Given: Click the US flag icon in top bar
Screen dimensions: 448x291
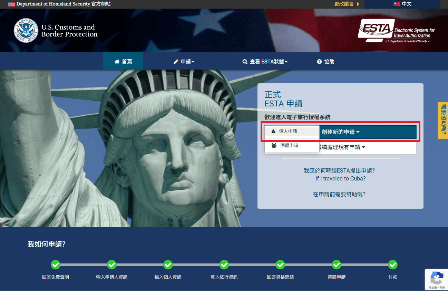Looking at the screenshot, I should 11,4.
